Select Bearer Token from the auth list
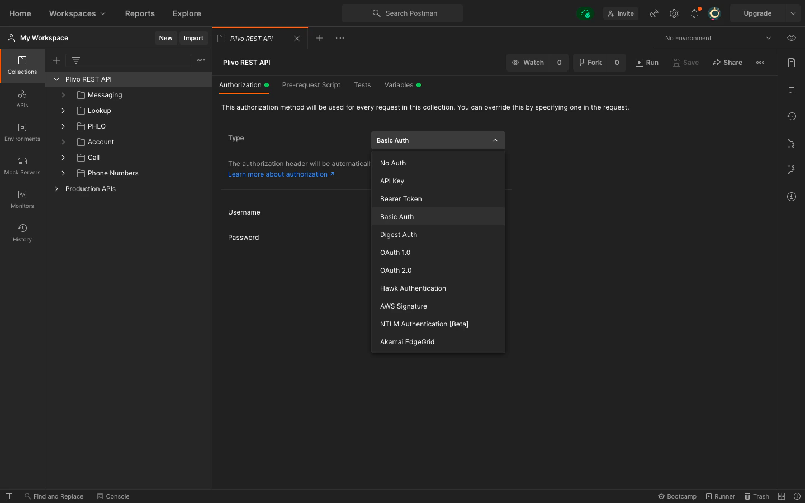 click(x=401, y=199)
